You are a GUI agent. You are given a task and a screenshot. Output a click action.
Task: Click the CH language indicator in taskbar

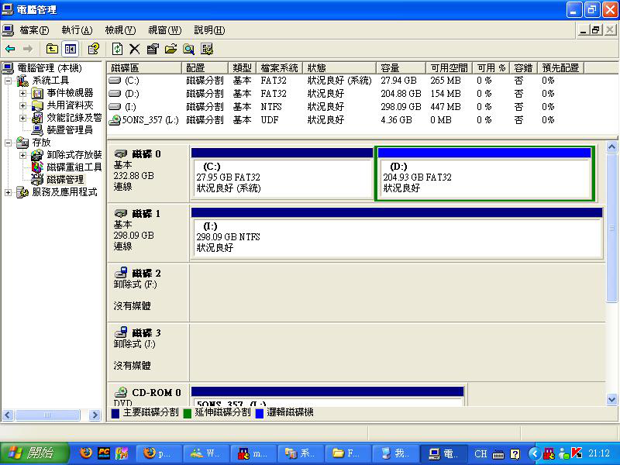coord(480,453)
